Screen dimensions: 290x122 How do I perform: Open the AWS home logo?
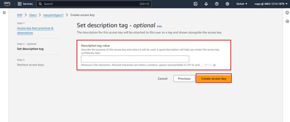click(7, 4)
